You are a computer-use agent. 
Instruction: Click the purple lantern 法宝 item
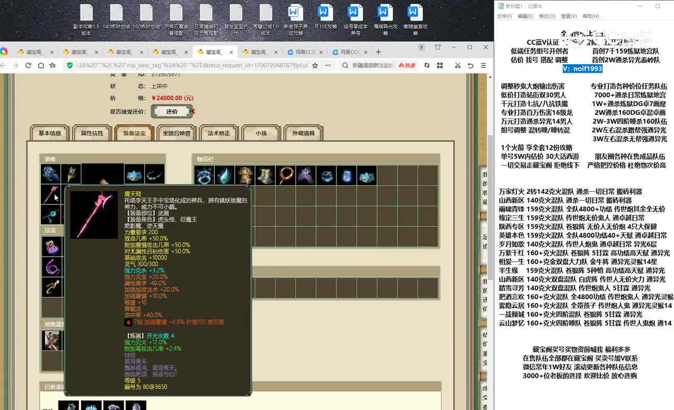pos(52,246)
